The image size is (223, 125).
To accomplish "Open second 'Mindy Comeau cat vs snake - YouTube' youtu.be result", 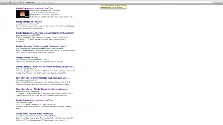I will click(34, 100).
